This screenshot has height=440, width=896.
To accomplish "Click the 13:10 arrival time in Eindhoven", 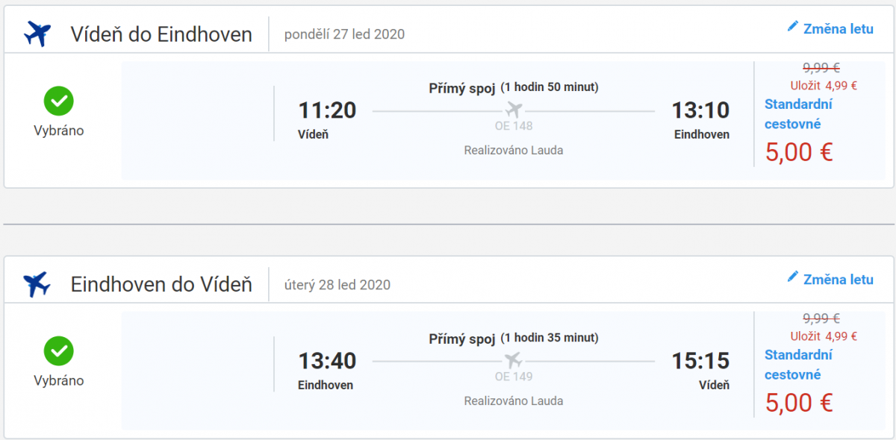I will [x=700, y=110].
